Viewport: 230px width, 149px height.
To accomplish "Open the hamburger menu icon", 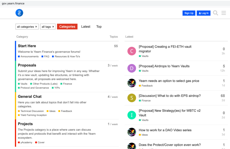I will coord(224,13).
